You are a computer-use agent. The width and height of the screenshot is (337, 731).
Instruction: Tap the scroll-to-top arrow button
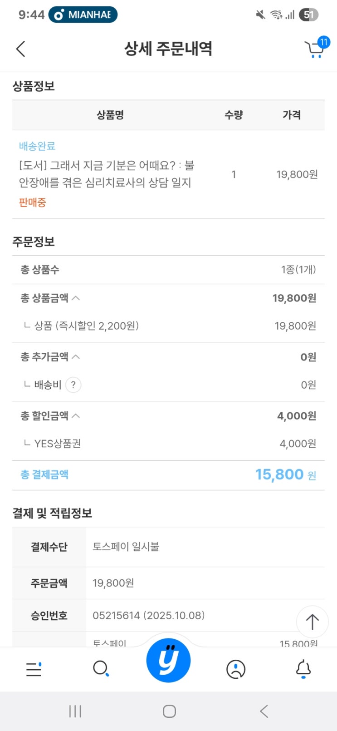pos(312,622)
